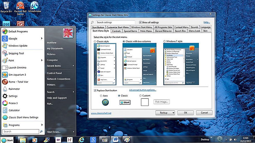The width and height of the screenshot is (255, 143).
Task: Visit www.classicshell.net link
Action: click(101, 113)
